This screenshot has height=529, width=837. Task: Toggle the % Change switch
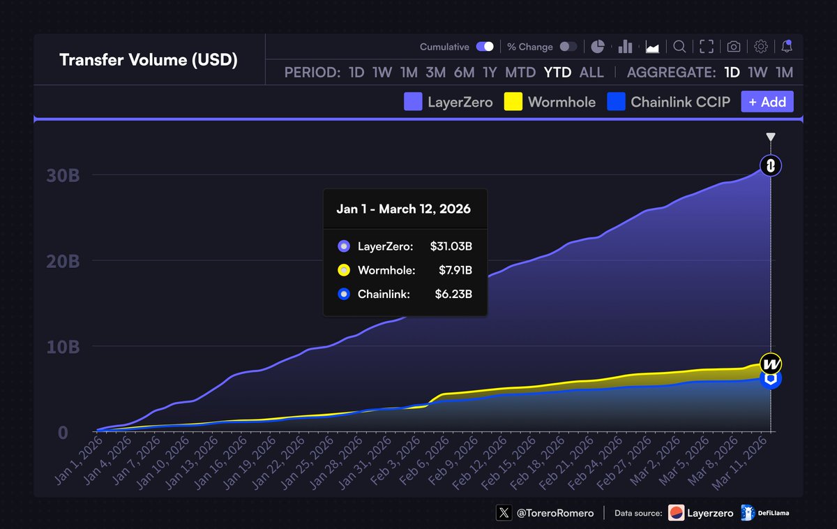[x=568, y=47]
